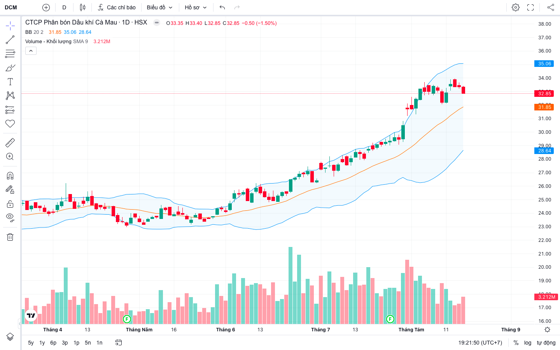Open the Fibonacci and horizontal lines tool
This screenshot has width=560, height=350.
pyautogui.click(x=10, y=54)
